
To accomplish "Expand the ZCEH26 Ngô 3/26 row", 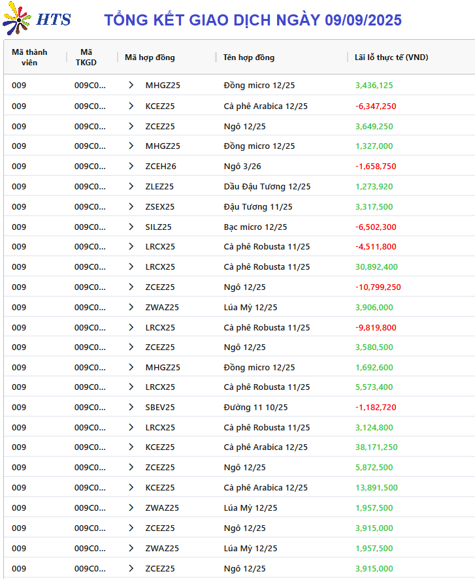I will coord(131,166).
